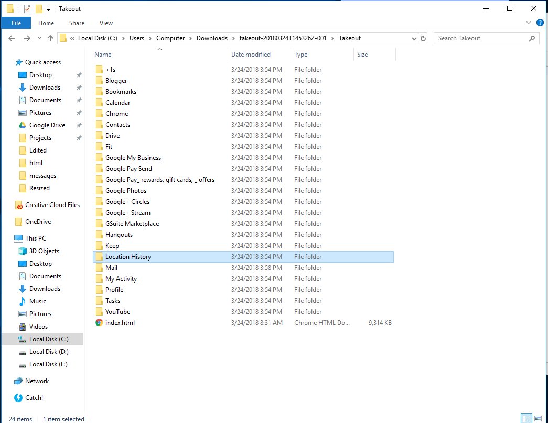Select the index.html file name

click(120, 323)
